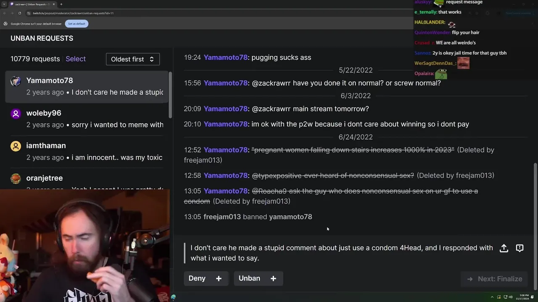The width and height of the screenshot is (538, 302).
Task: Click the site info icon in address bar
Action: click(29, 13)
